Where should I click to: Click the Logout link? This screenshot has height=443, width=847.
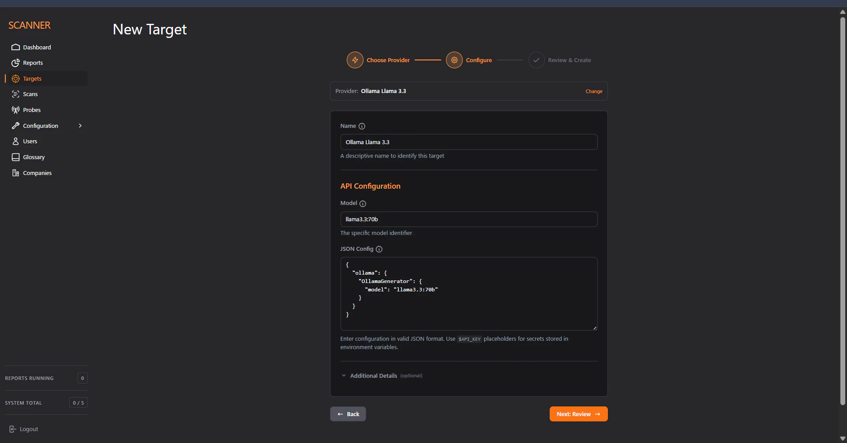pos(24,429)
